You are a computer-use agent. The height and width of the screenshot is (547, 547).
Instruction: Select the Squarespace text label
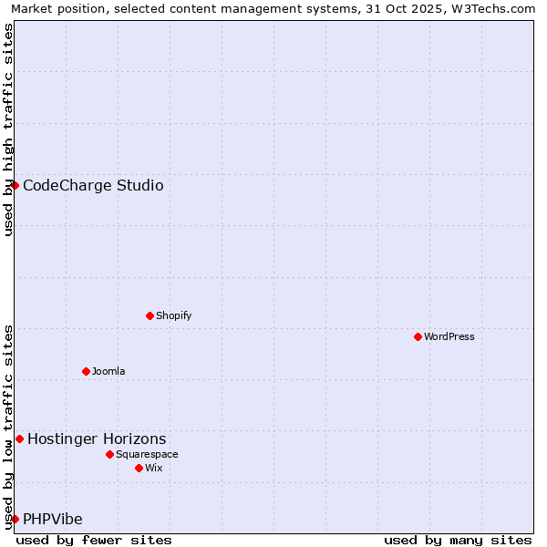[x=147, y=454]
